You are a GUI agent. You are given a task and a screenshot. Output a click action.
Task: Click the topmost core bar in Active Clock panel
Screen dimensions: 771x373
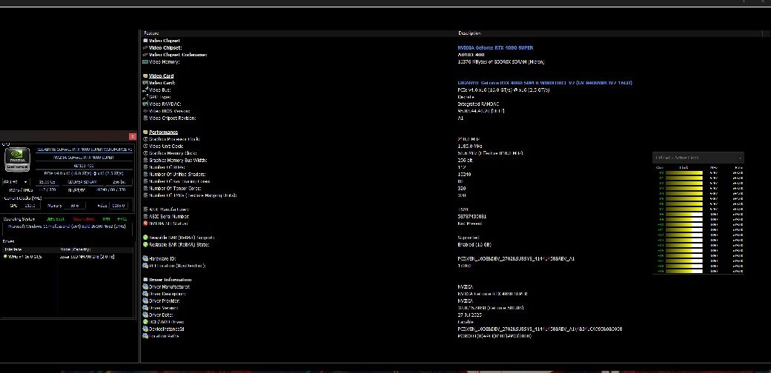(684, 172)
